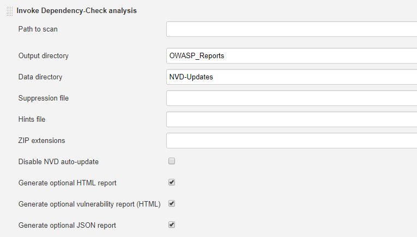Click the Hints file label text
417x237 pixels.
32,119
